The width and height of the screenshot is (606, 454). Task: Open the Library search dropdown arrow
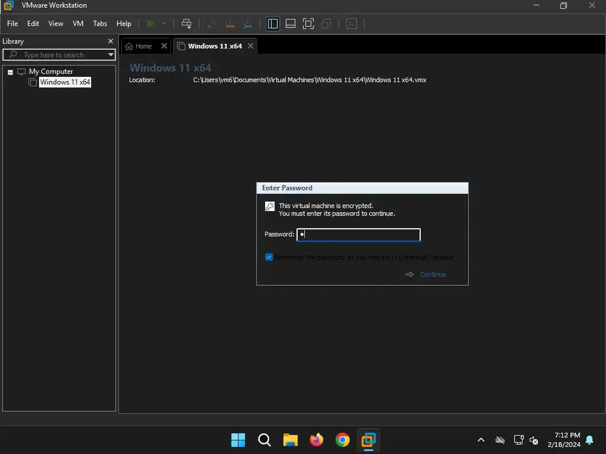pos(111,55)
